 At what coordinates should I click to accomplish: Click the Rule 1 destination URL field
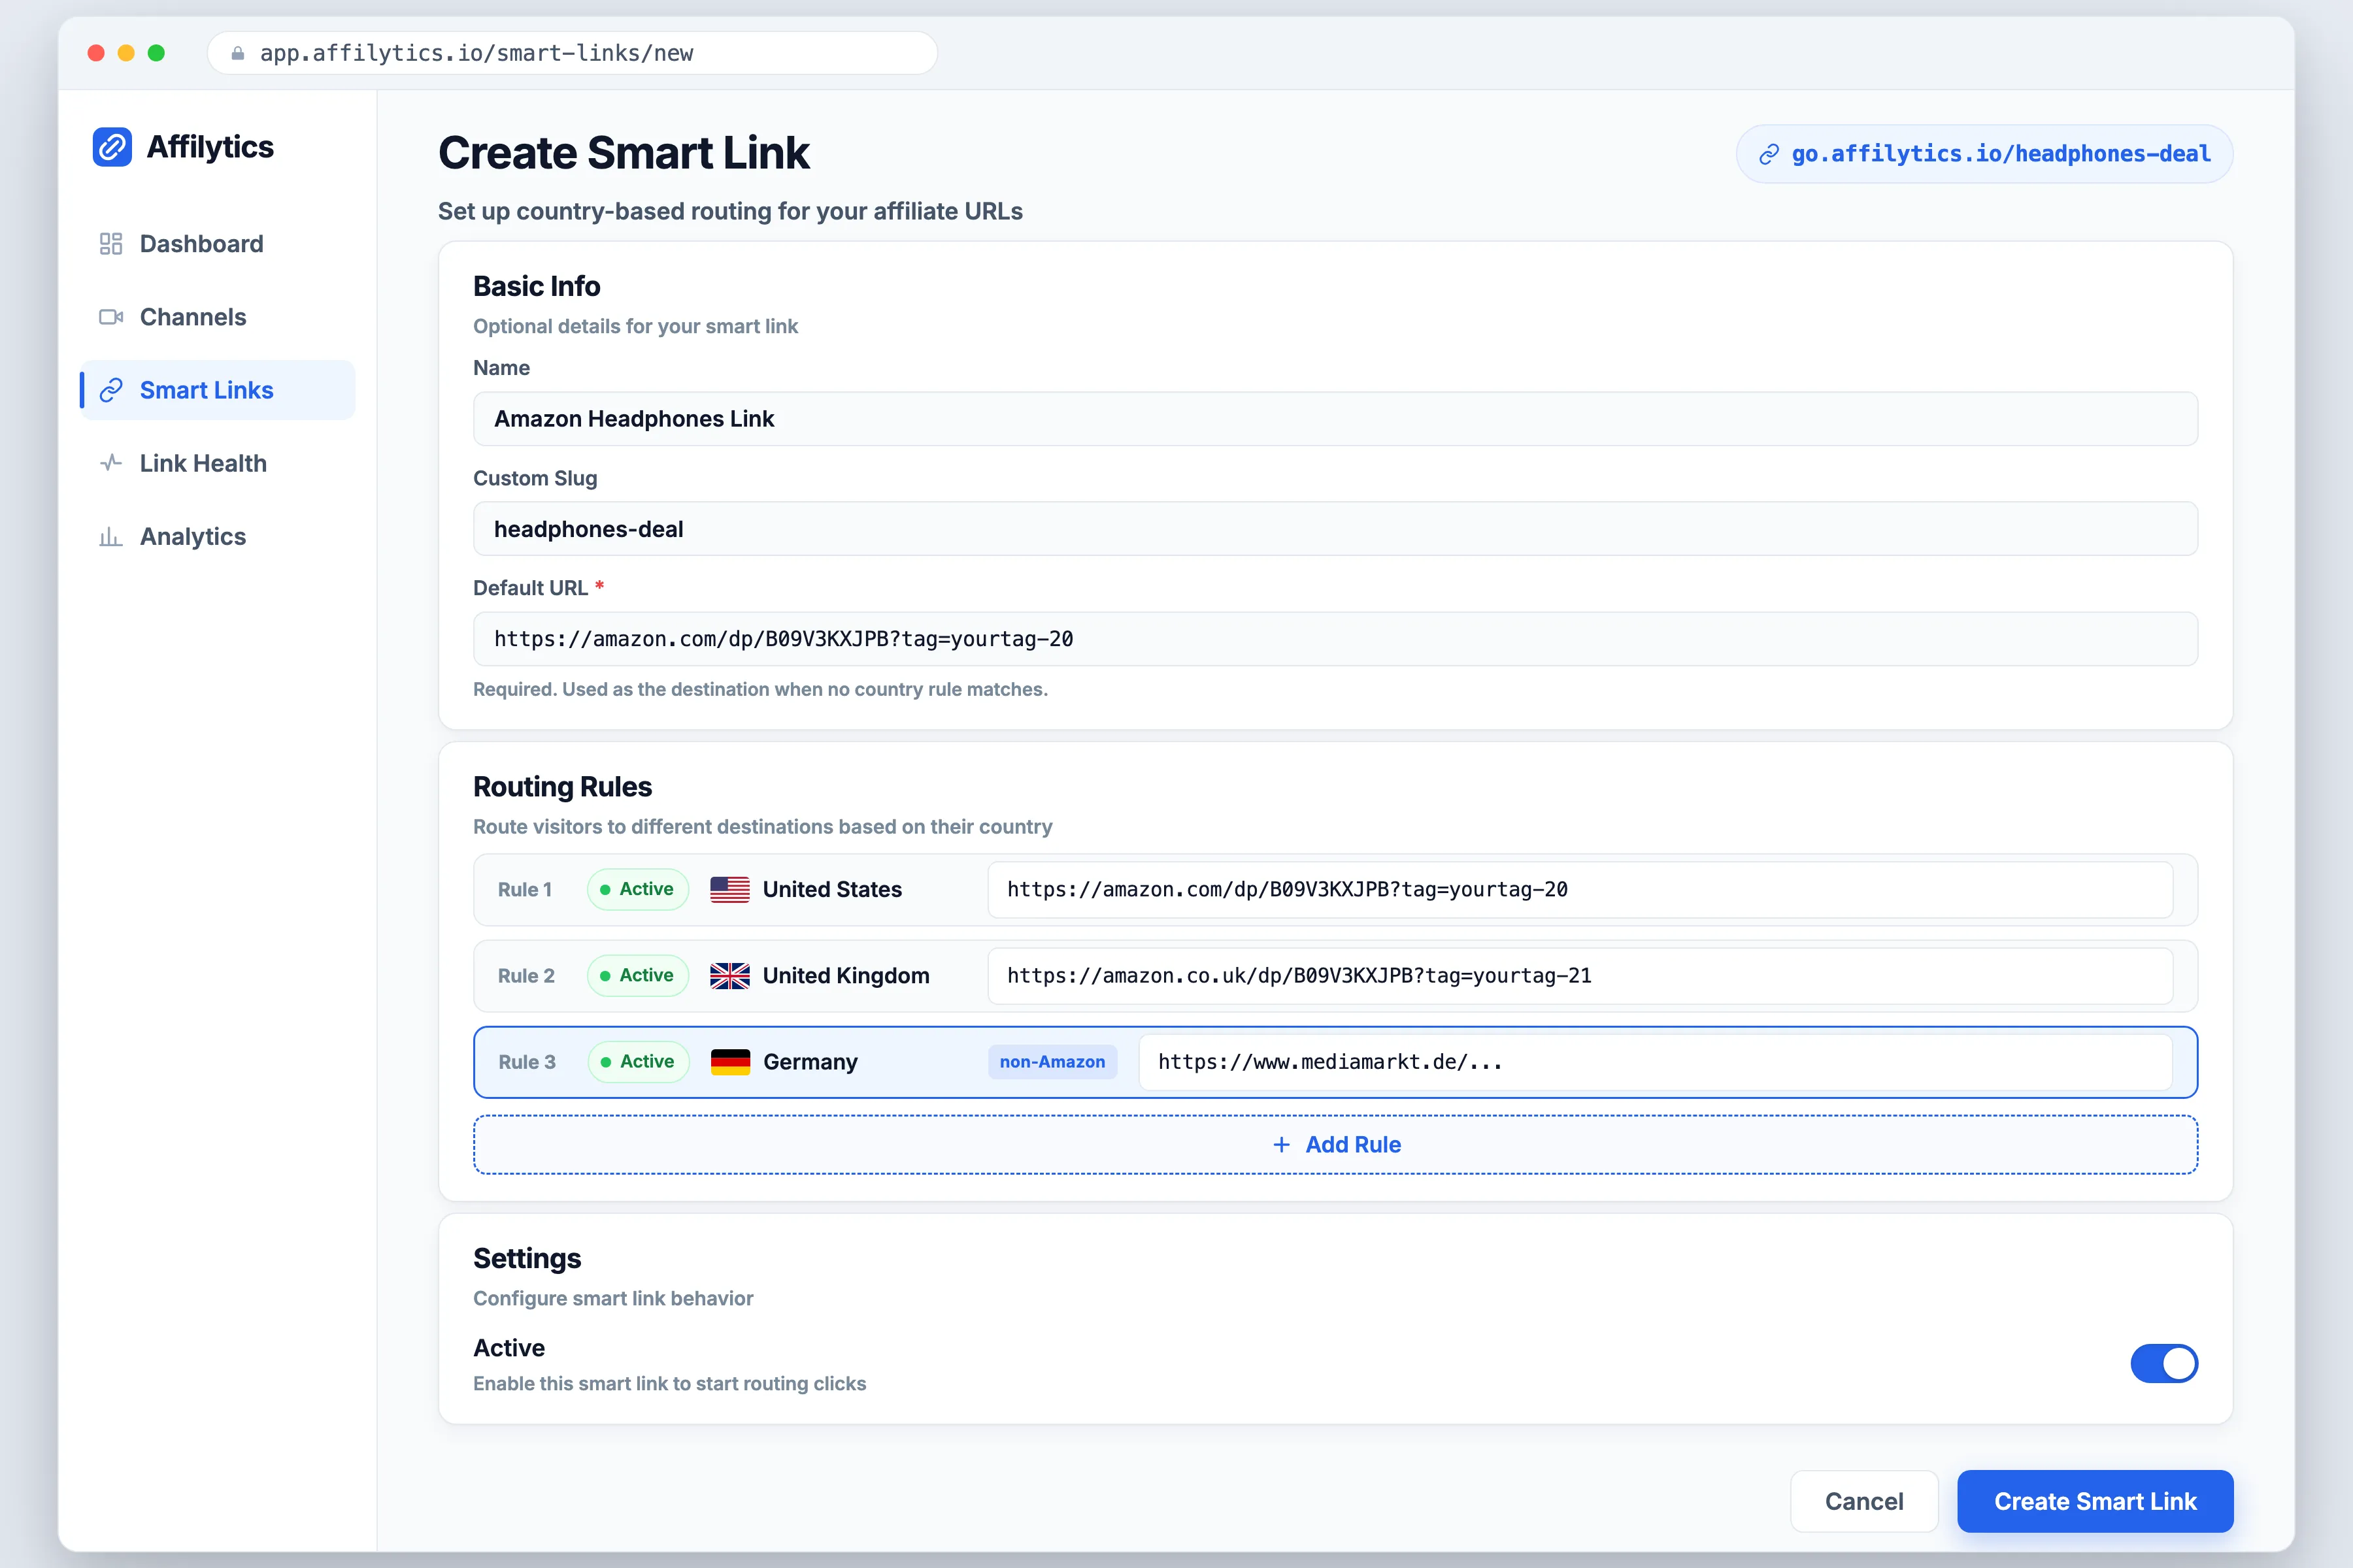pyautogui.click(x=1580, y=890)
